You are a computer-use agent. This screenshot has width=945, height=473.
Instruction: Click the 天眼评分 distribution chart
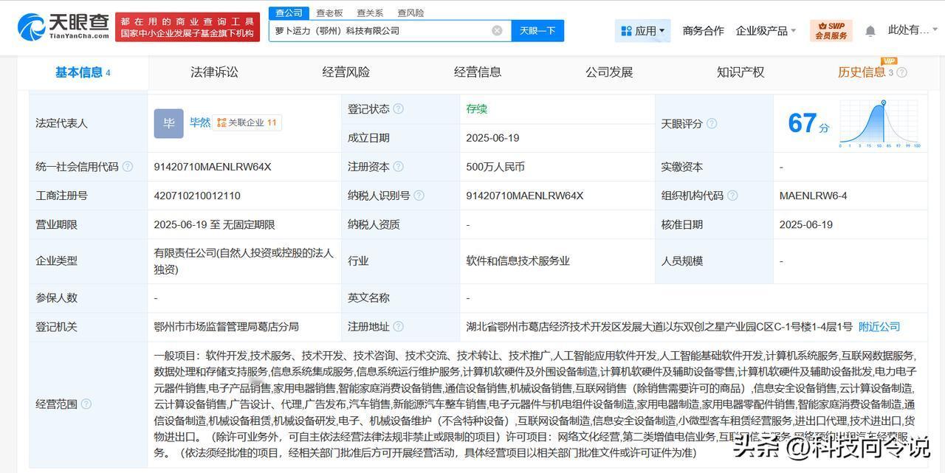pos(879,124)
